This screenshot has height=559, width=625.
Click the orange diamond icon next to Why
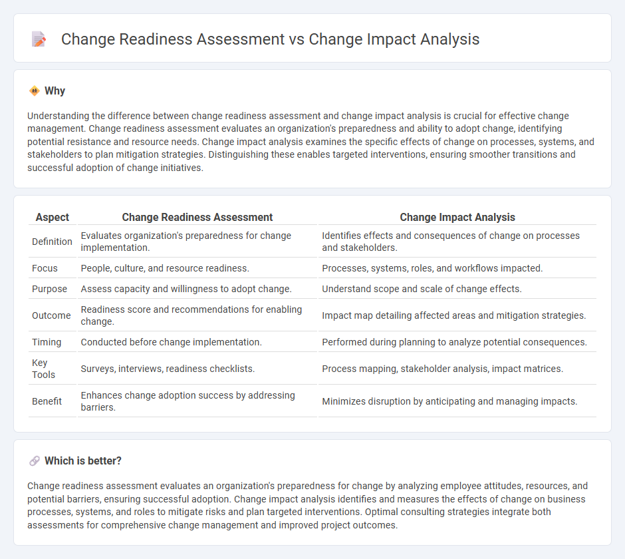click(35, 91)
